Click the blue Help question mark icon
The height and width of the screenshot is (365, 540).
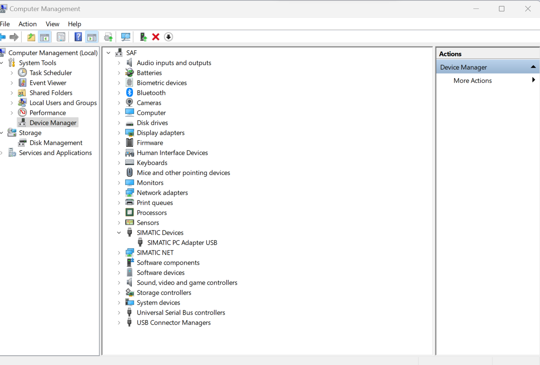coord(78,37)
